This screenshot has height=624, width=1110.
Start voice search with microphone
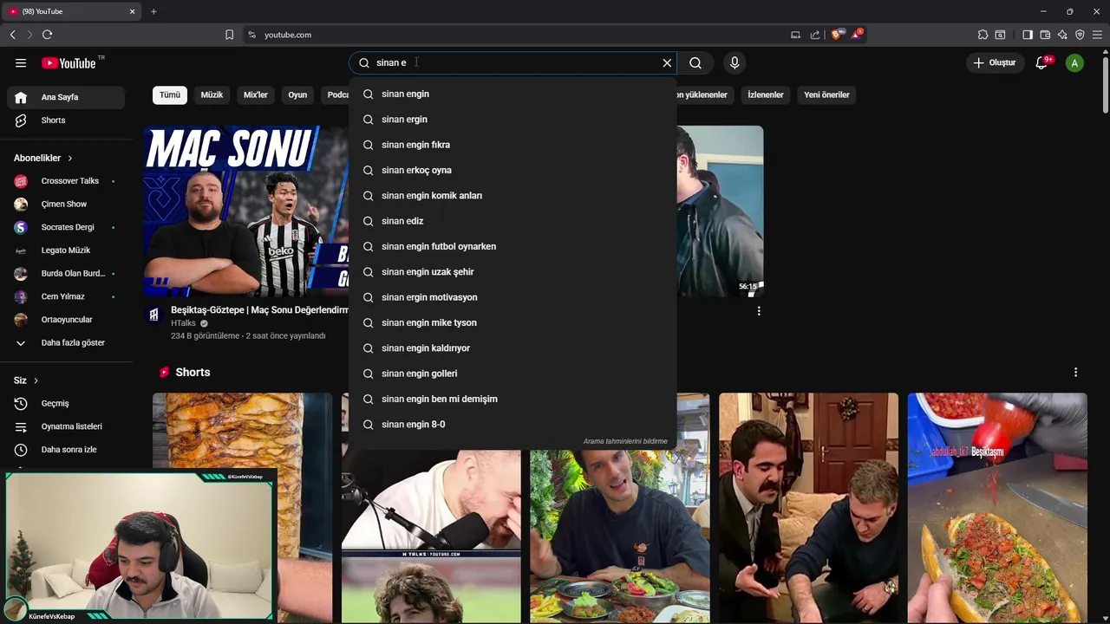[x=735, y=62]
